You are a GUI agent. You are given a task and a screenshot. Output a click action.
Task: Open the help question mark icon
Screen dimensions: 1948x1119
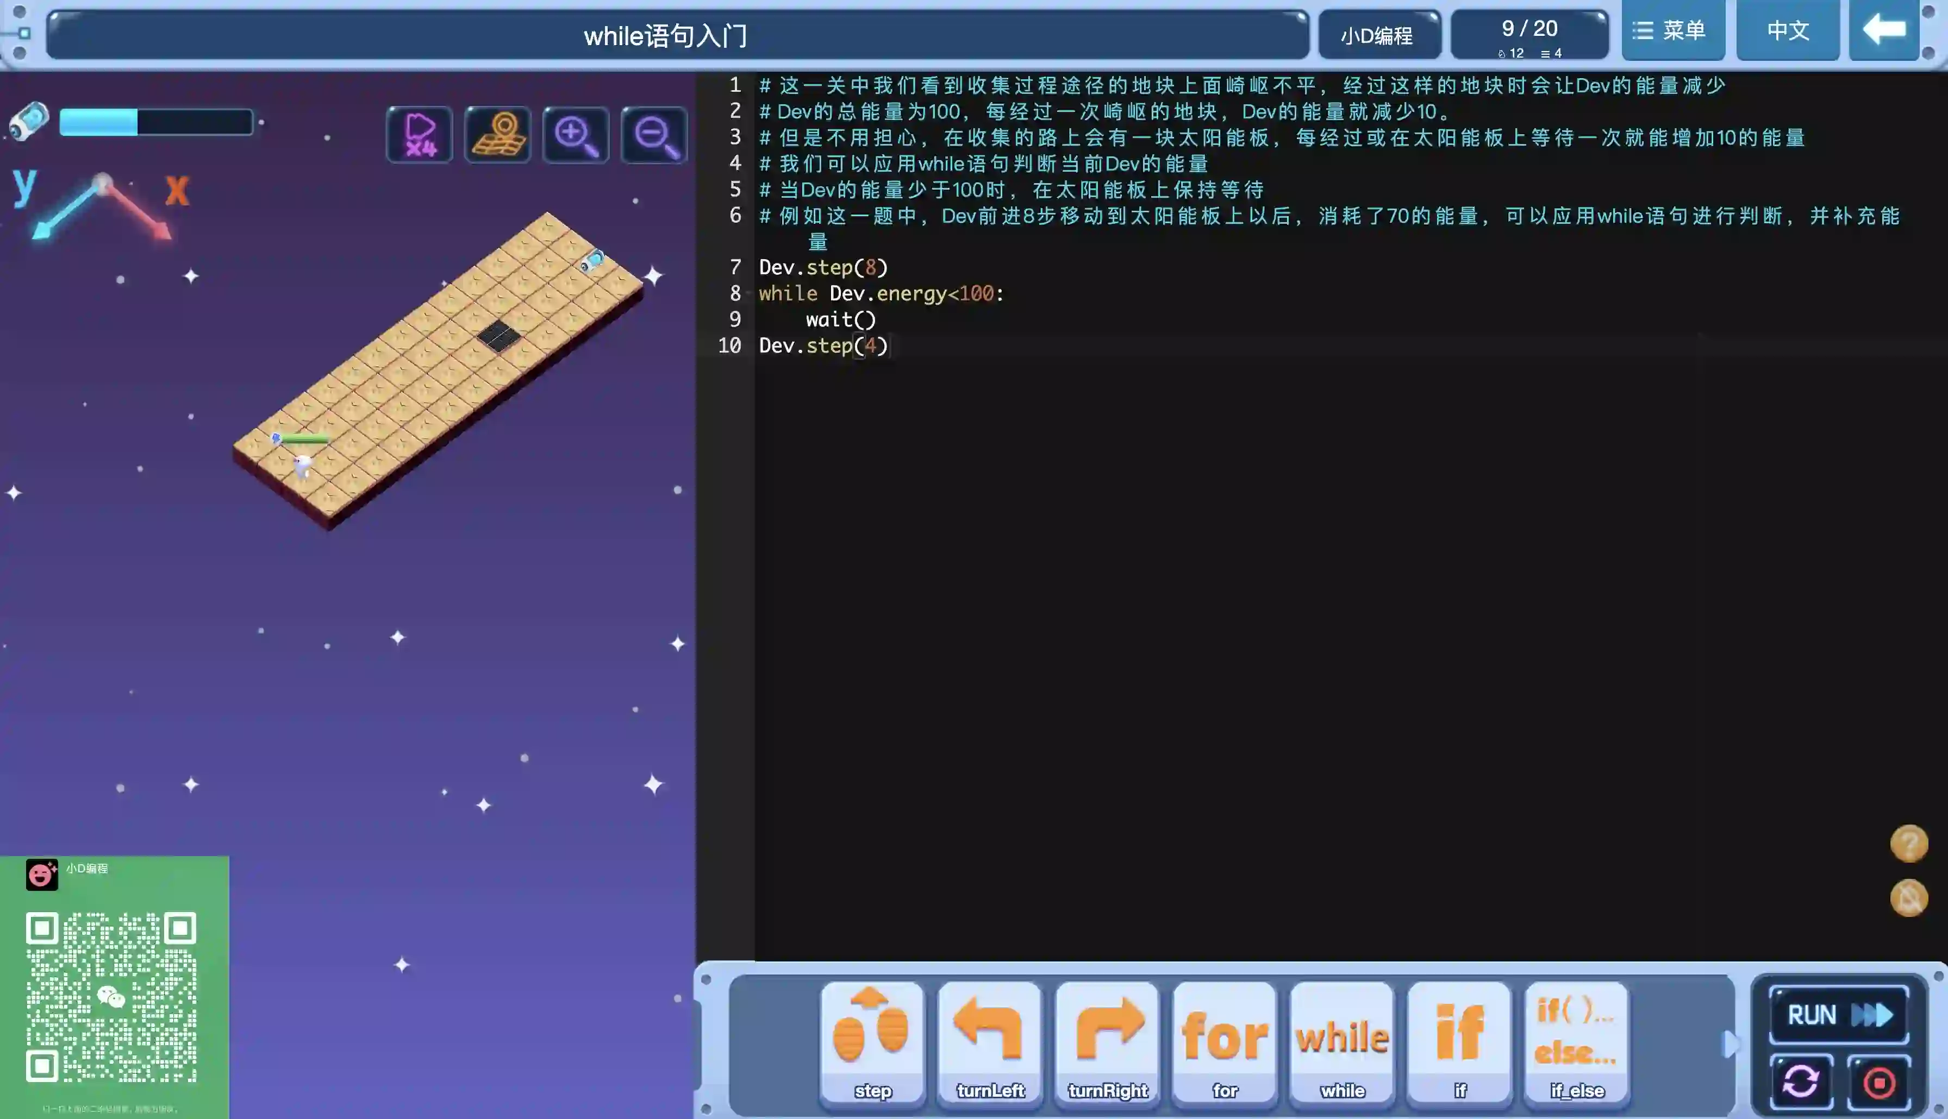point(1909,844)
